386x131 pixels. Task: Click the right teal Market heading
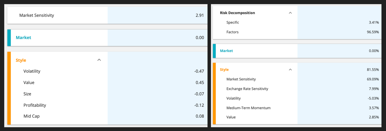pyautogui.click(x=226, y=51)
